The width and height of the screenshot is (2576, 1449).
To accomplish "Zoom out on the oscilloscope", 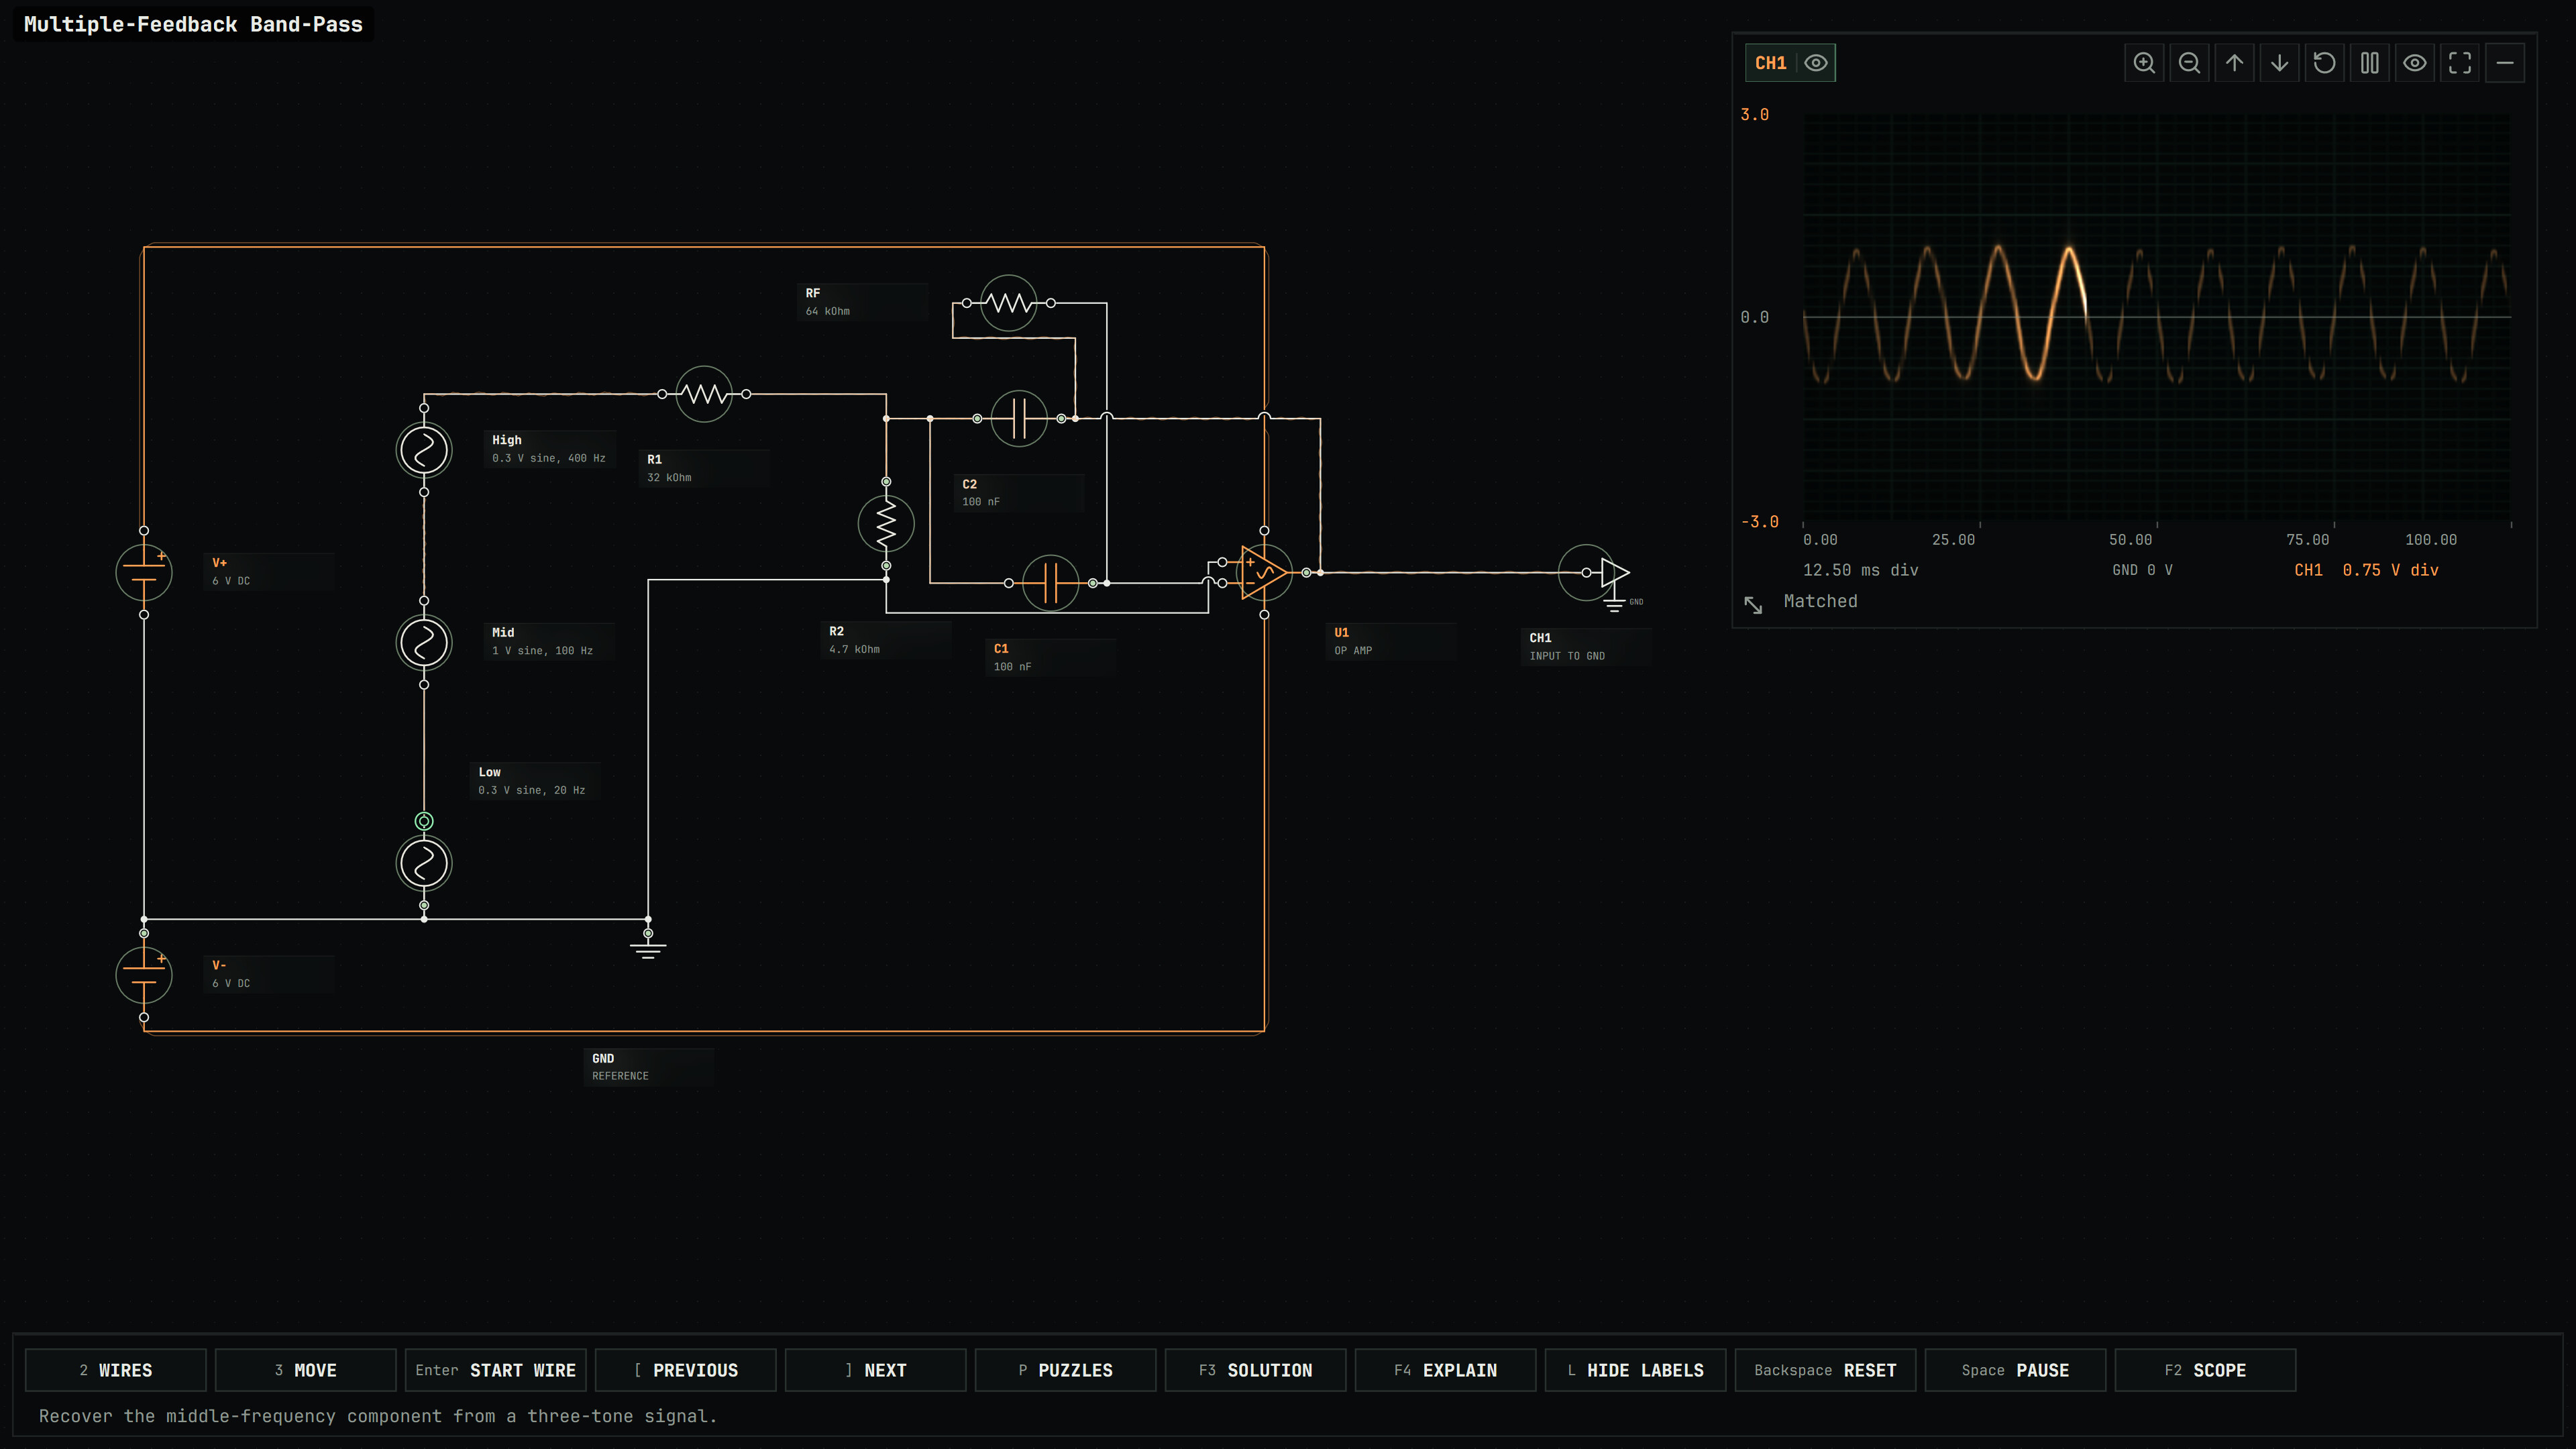I will click(x=2189, y=63).
